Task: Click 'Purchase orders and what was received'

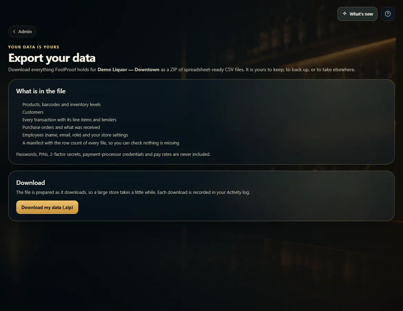Action: click(61, 128)
